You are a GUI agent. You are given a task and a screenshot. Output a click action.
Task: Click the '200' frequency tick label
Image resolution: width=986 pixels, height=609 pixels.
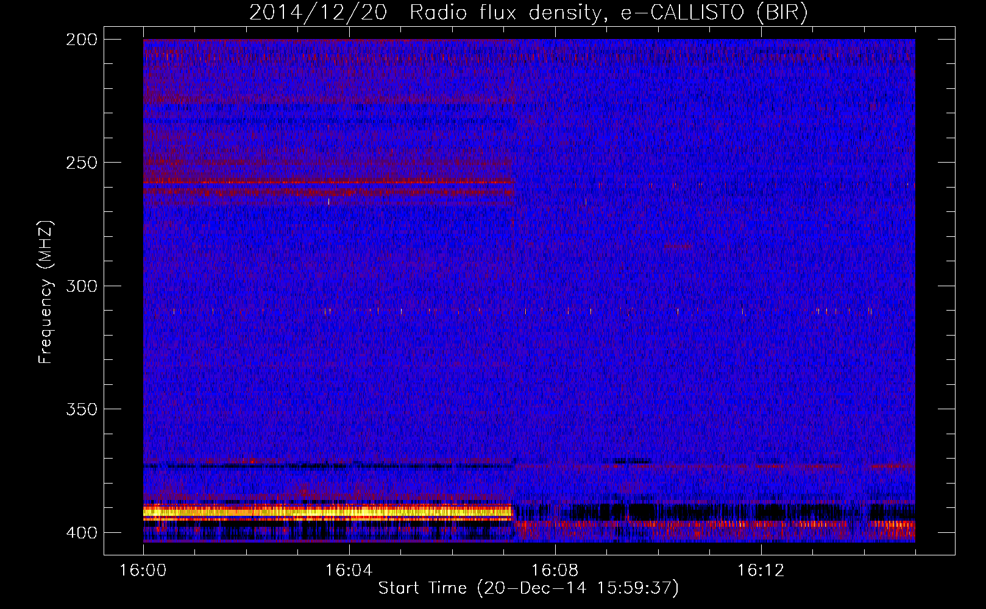[82, 40]
